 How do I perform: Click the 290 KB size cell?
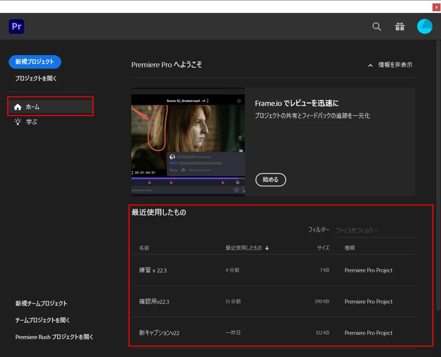[322, 302]
